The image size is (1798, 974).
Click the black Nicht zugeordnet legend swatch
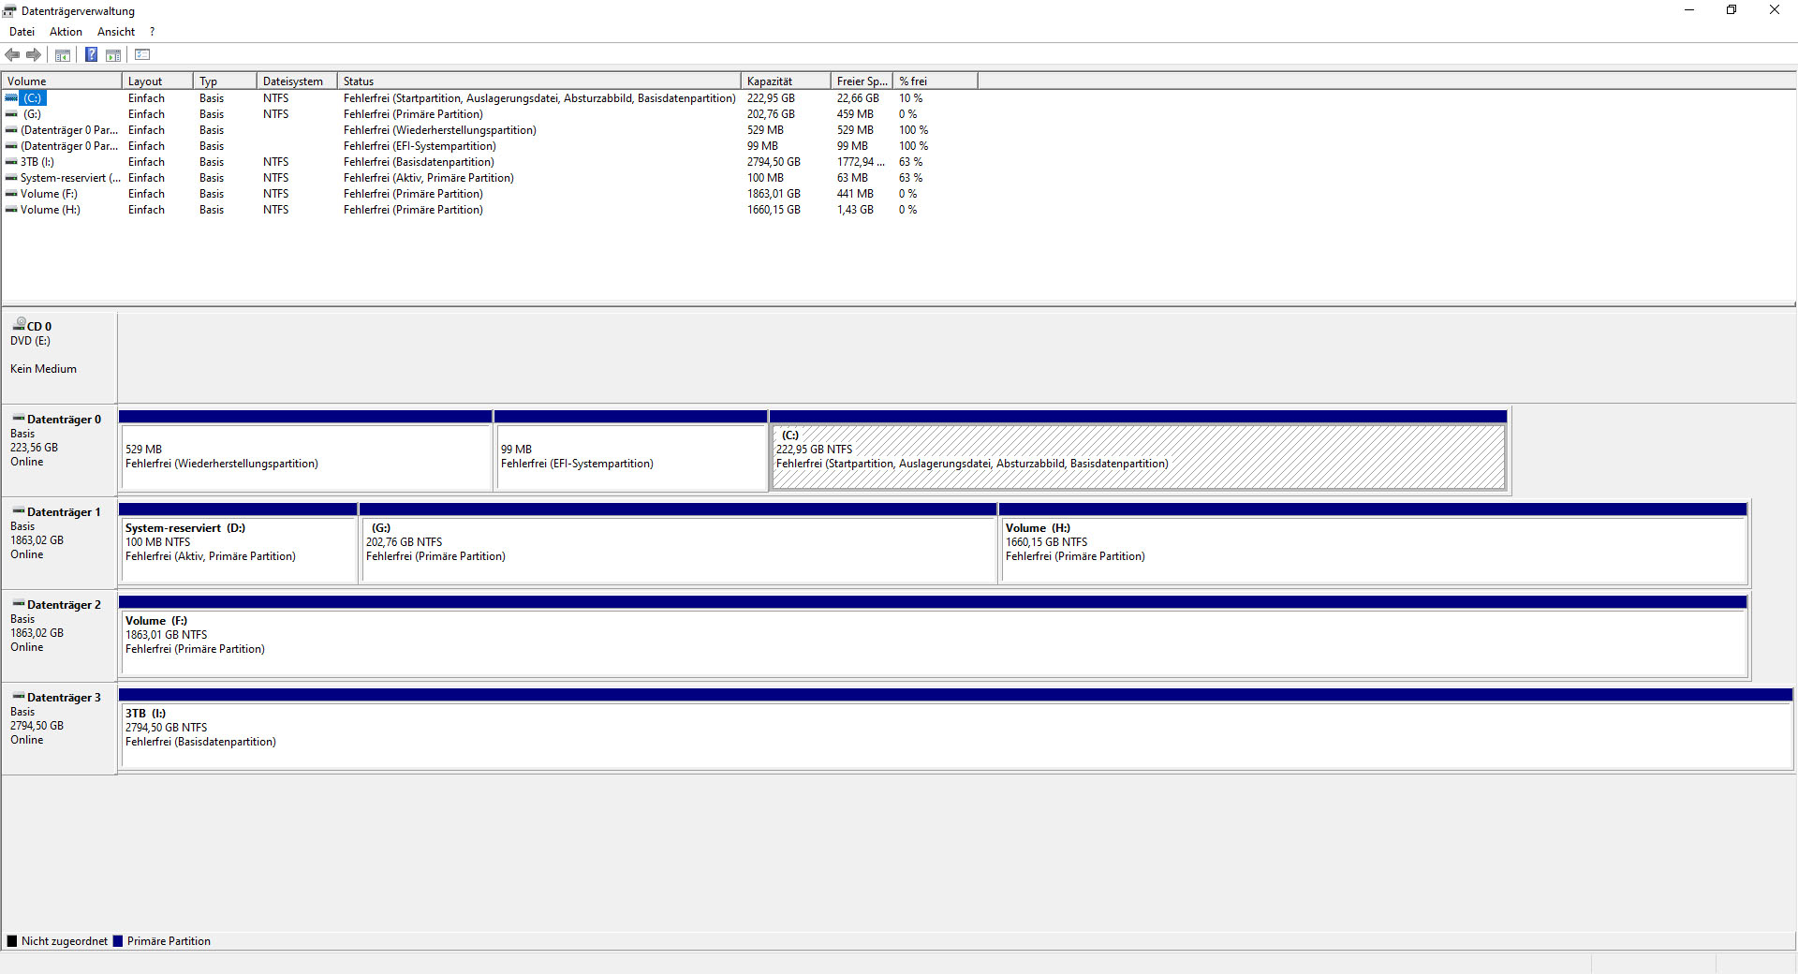[x=12, y=941]
